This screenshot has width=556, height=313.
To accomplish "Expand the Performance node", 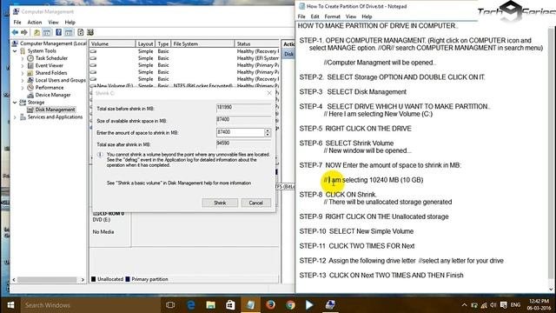I will click(x=23, y=88).
